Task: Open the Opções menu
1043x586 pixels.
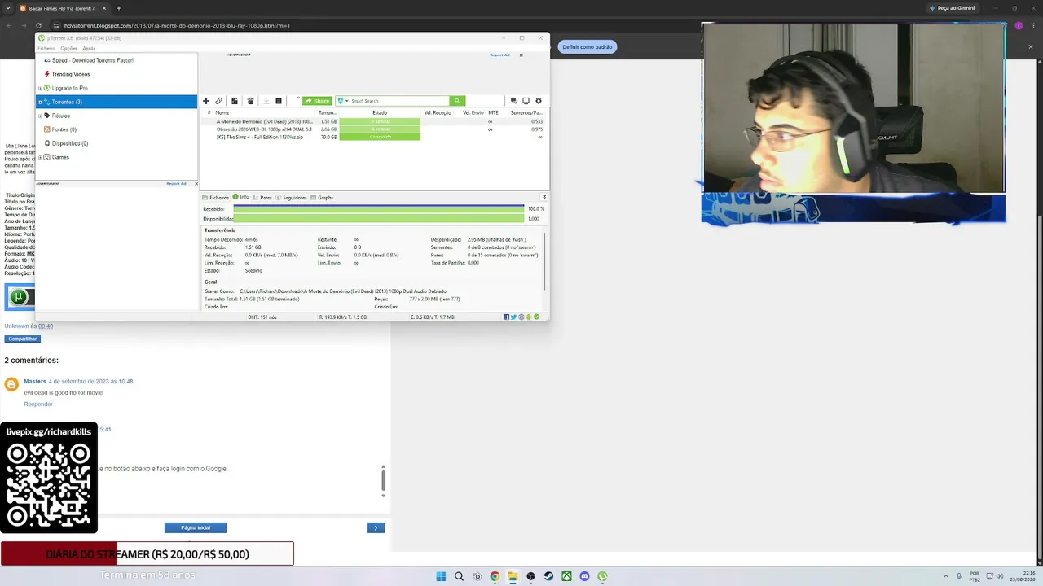Action: click(x=68, y=48)
